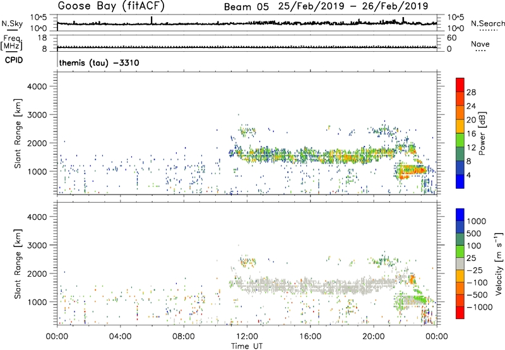Click the "Slant Range [km]" label of Power panel
505x350 pixels.
[18, 133]
